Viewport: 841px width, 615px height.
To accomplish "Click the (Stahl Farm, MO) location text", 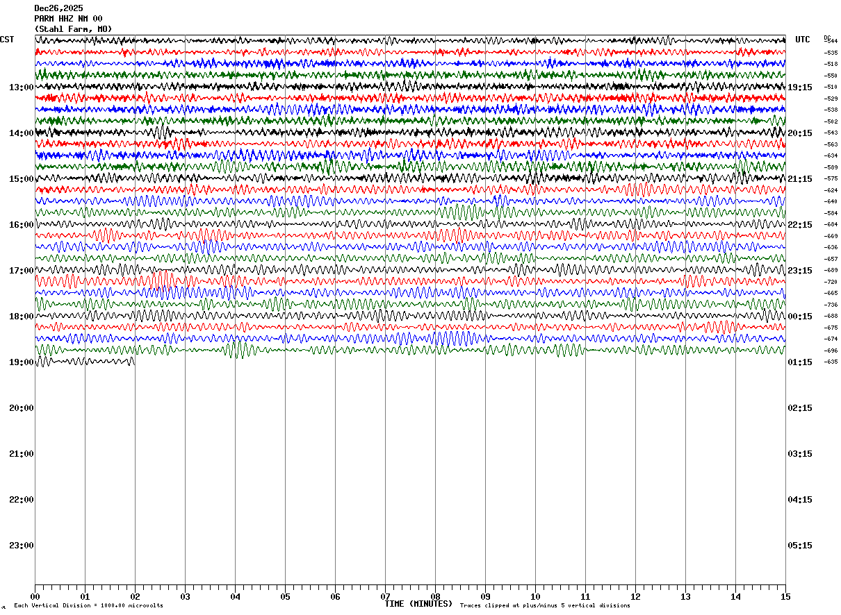I will (x=73, y=29).
